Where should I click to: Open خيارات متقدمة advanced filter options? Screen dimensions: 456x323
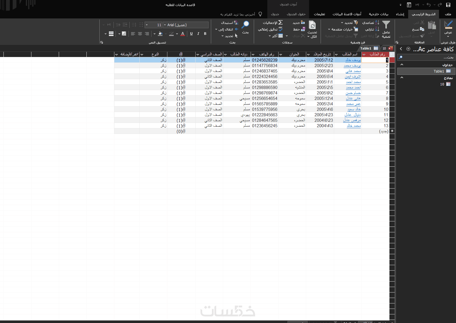[343, 29]
